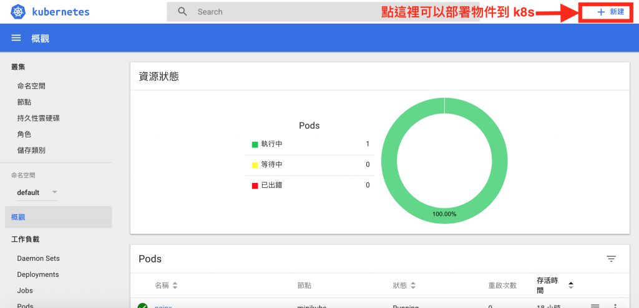Click the 資源狀態 card title
The width and height of the screenshot is (639, 308).
tap(159, 77)
